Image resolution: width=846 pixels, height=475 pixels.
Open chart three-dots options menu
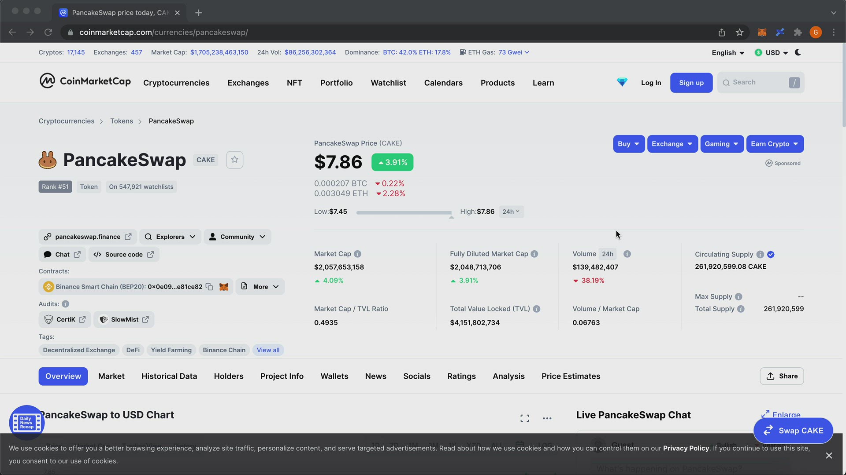[547, 418]
